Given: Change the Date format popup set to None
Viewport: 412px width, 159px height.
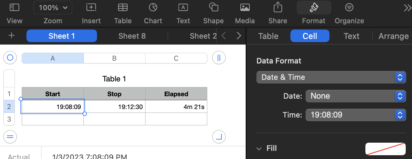Looking at the screenshot, I should (x=356, y=96).
